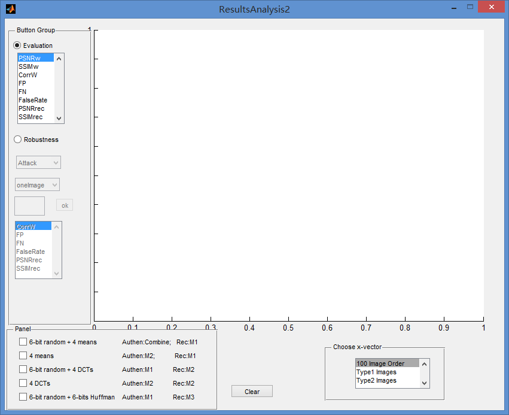Click the ok button

[x=65, y=205]
